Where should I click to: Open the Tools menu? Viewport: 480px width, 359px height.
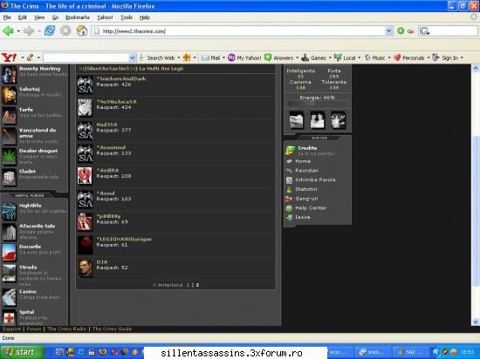tap(127, 17)
